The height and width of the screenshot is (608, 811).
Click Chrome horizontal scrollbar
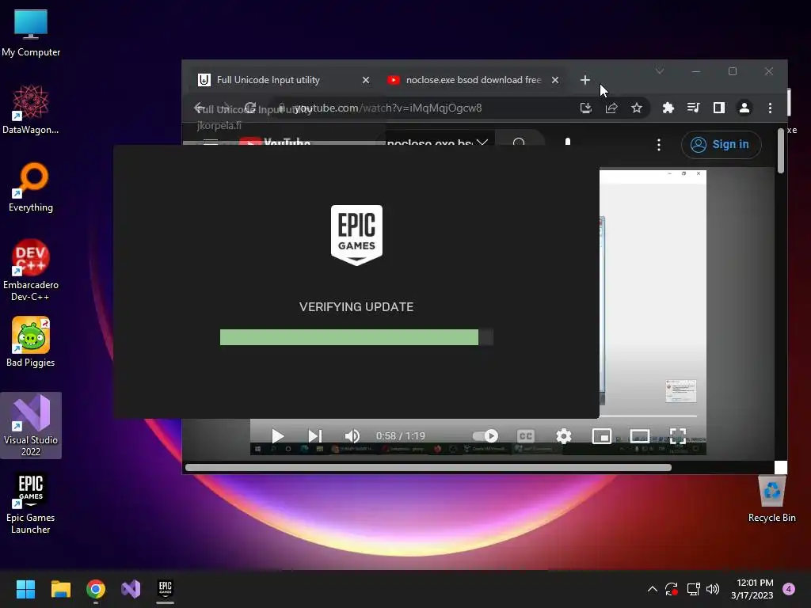[428, 467]
